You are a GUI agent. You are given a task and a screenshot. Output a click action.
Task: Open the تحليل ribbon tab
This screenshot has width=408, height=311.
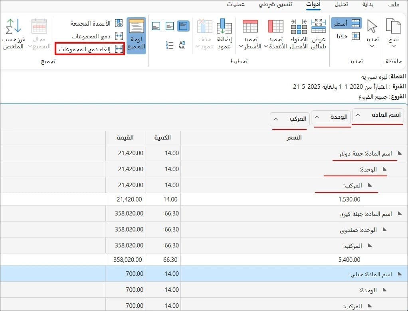[341, 4]
